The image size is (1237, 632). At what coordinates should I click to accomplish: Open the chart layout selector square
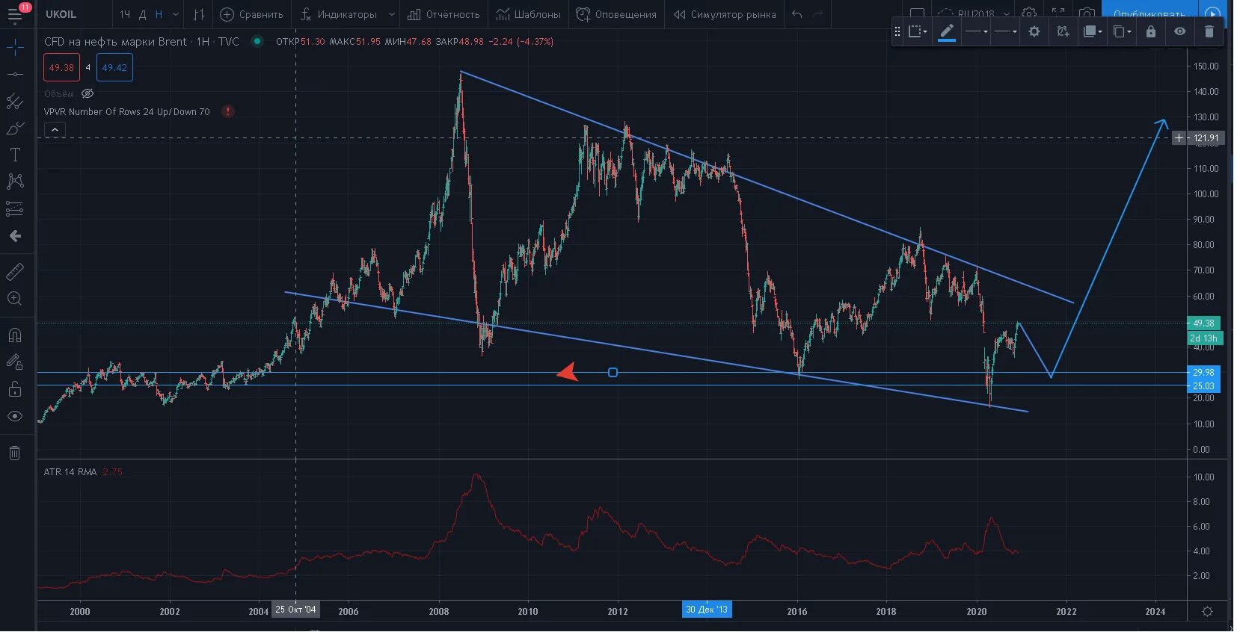pos(917,13)
